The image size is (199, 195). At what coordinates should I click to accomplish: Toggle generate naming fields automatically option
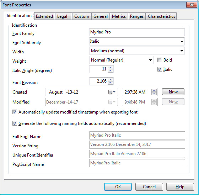pos(15,123)
